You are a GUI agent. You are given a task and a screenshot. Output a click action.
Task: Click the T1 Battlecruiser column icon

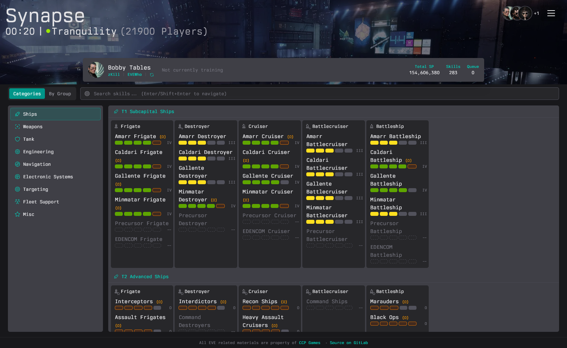click(x=308, y=126)
